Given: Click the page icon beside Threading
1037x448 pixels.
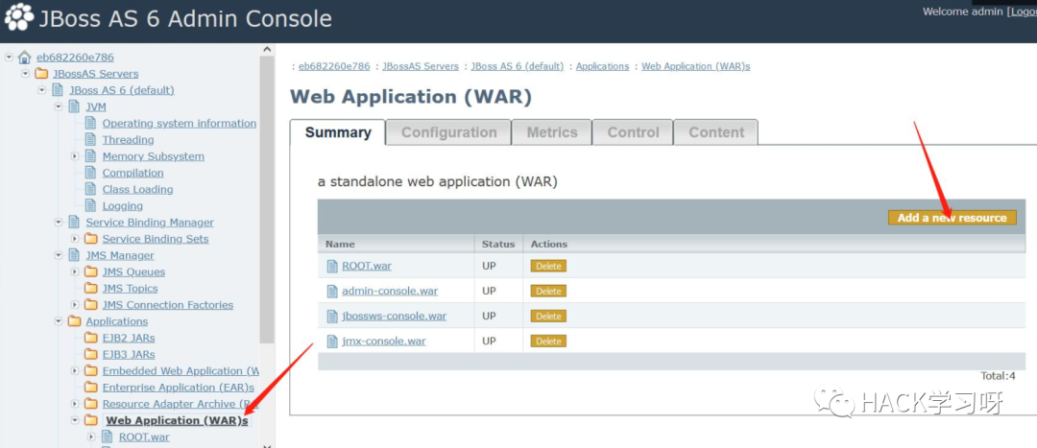Looking at the screenshot, I should pyautogui.click(x=90, y=139).
